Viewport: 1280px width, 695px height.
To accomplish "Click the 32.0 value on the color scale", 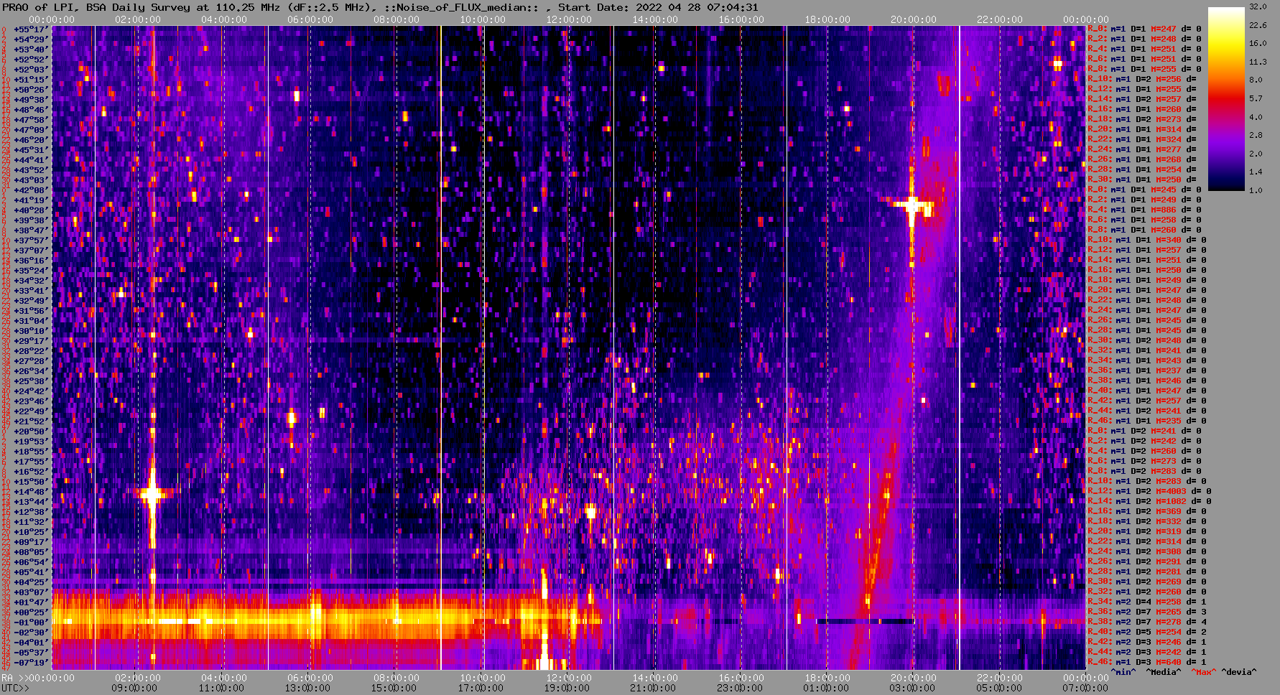I will tap(1258, 6).
